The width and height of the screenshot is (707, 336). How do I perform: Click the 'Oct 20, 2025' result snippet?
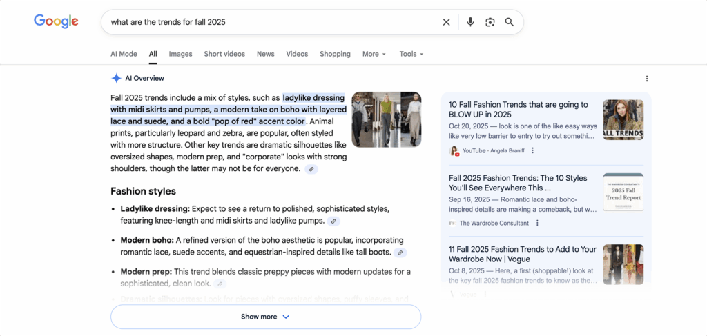(x=523, y=131)
